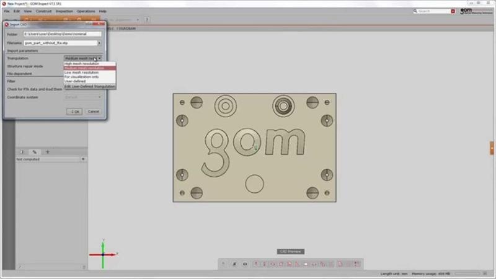Open Edit User-Defined Triangulation entry
The height and width of the screenshot is (279, 496).
89,86
